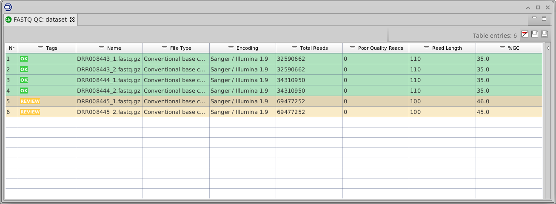
Task: Click the filter icon in Tags header
Action: (40, 48)
